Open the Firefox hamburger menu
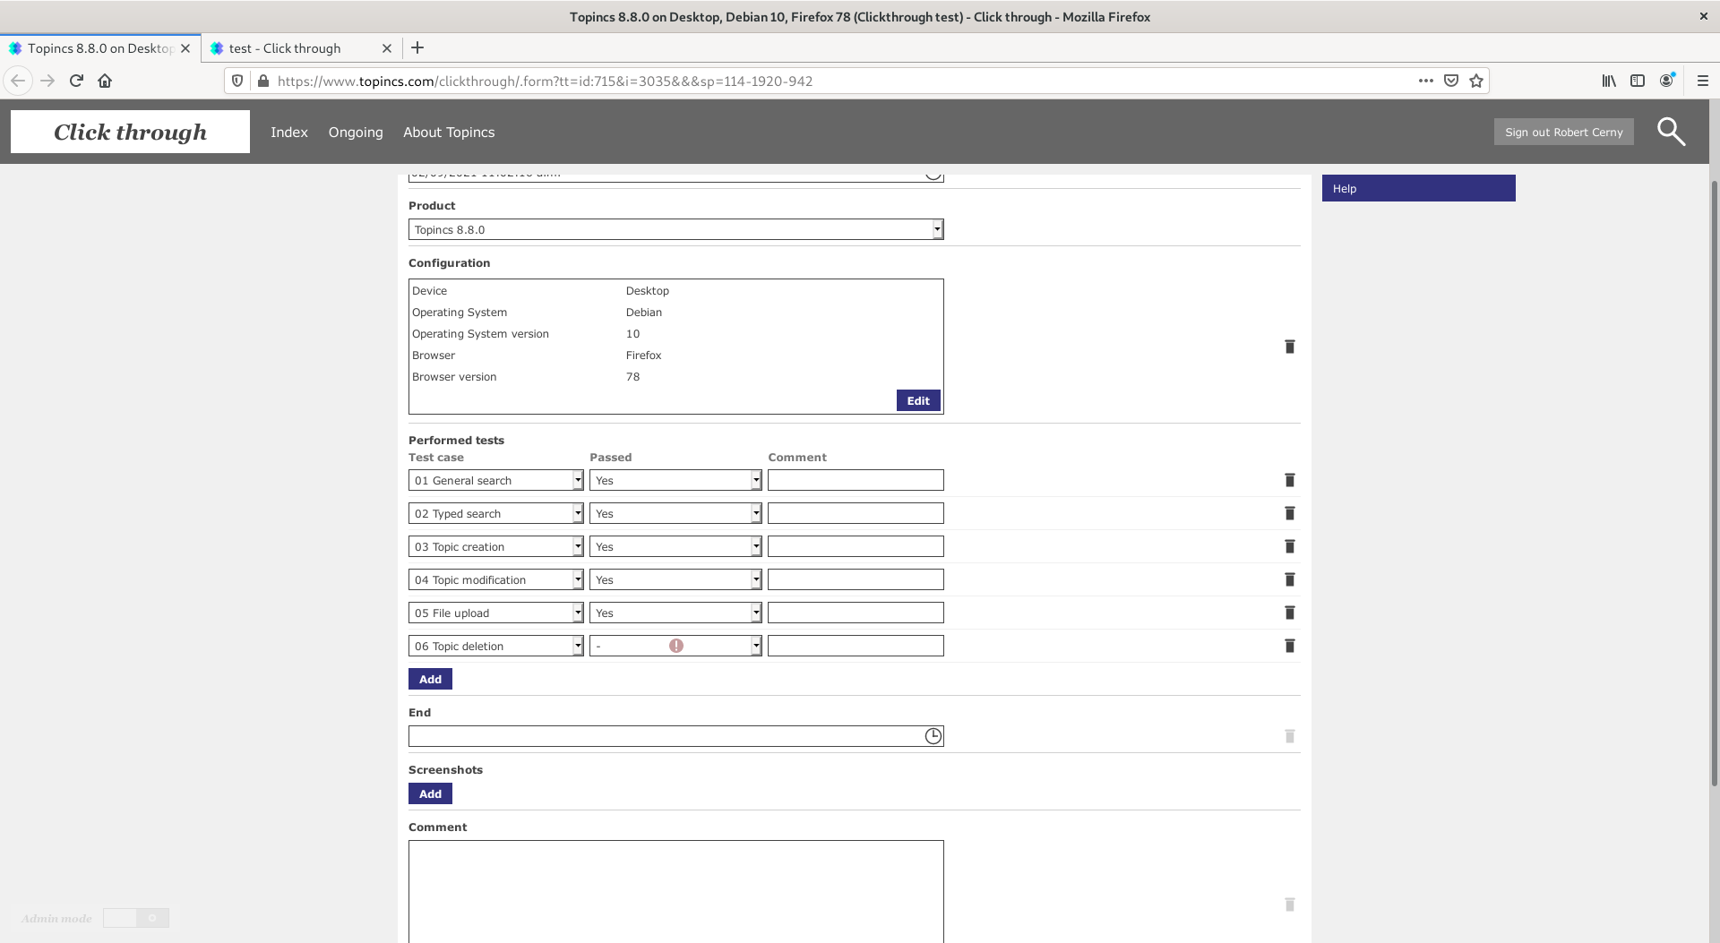Image resolution: width=1720 pixels, height=943 pixels. click(1702, 81)
